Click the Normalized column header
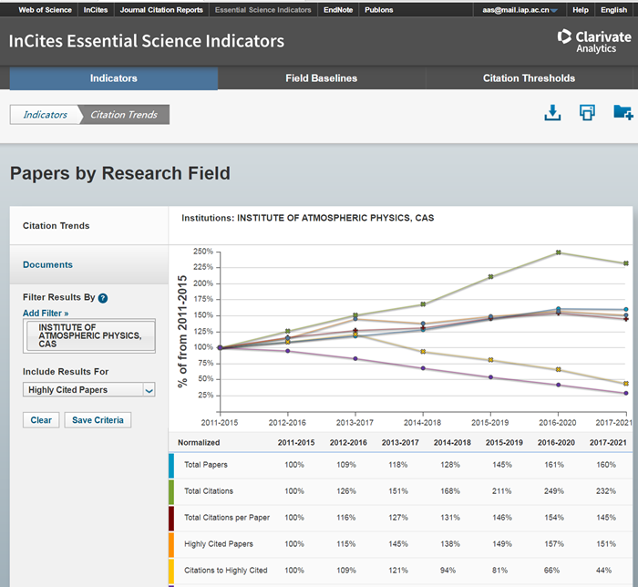The height and width of the screenshot is (587, 638). 199,443
